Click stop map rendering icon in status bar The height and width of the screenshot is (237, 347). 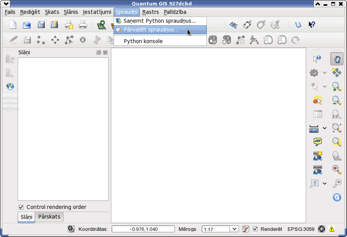click(x=245, y=229)
